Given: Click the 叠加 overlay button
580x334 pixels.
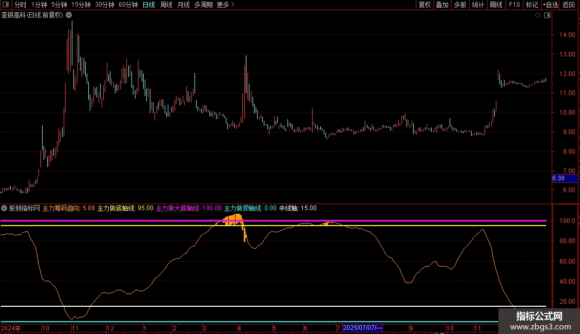Looking at the screenshot, I should [442, 5].
